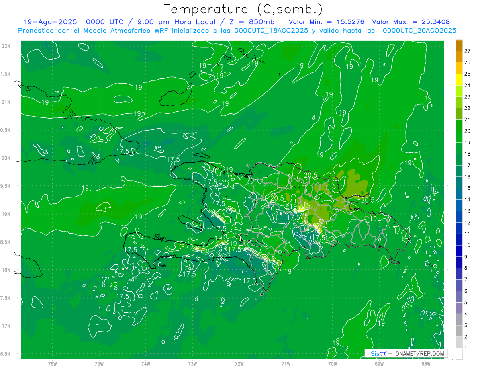The width and height of the screenshot is (478, 369).
Task: Click value '15' on the color legend
Action: [468, 188]
